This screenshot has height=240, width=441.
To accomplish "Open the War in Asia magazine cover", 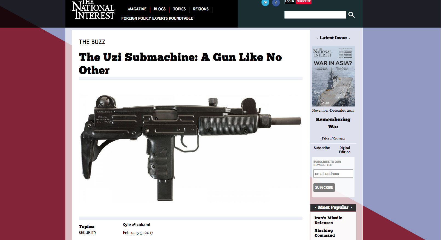I will point(333,76).
